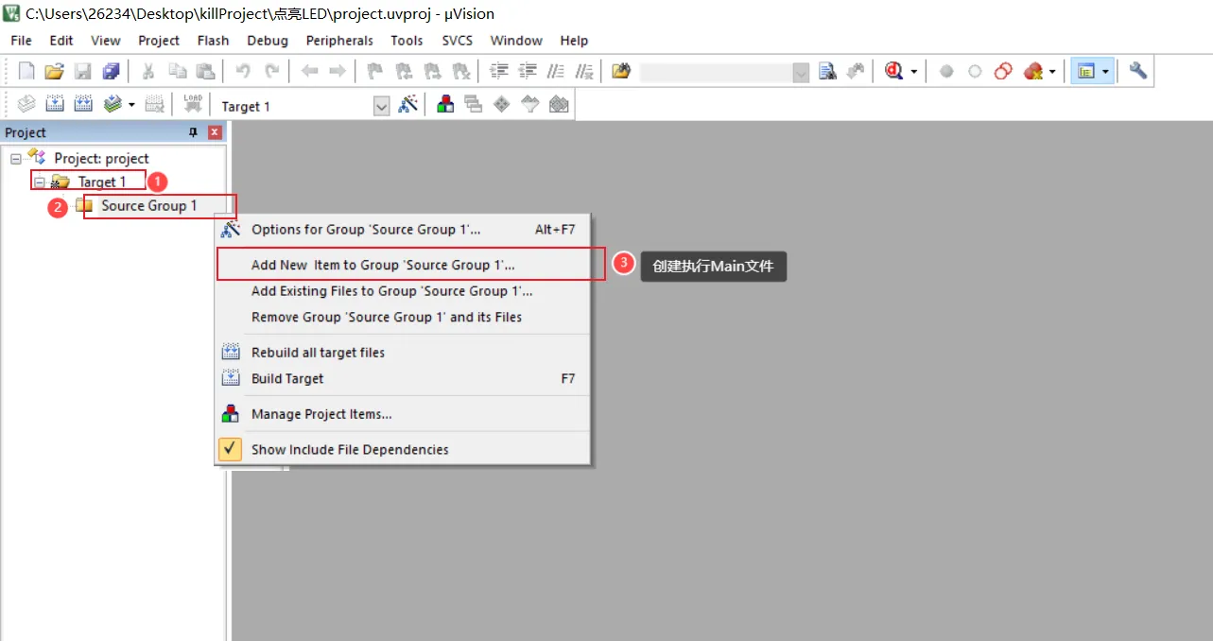Image resolution: width=1213 pixels, height=641 pixels.
Task: Click File Extensions, Books and Environment cubes icon
Action: point(444,105)
